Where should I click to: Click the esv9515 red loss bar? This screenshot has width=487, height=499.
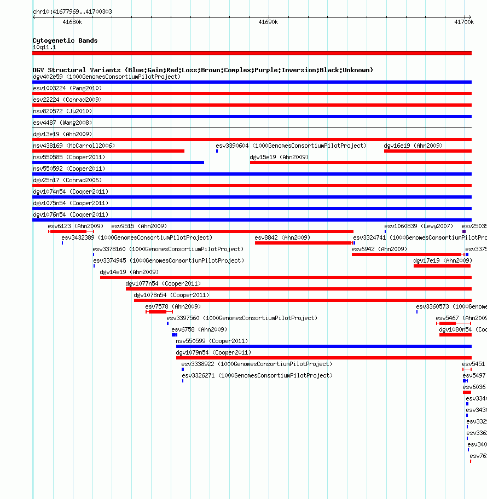[233, 231]
